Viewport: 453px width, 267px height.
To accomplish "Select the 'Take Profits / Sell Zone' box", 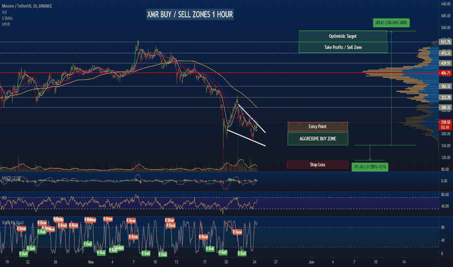I will click(x=343, y=48).
